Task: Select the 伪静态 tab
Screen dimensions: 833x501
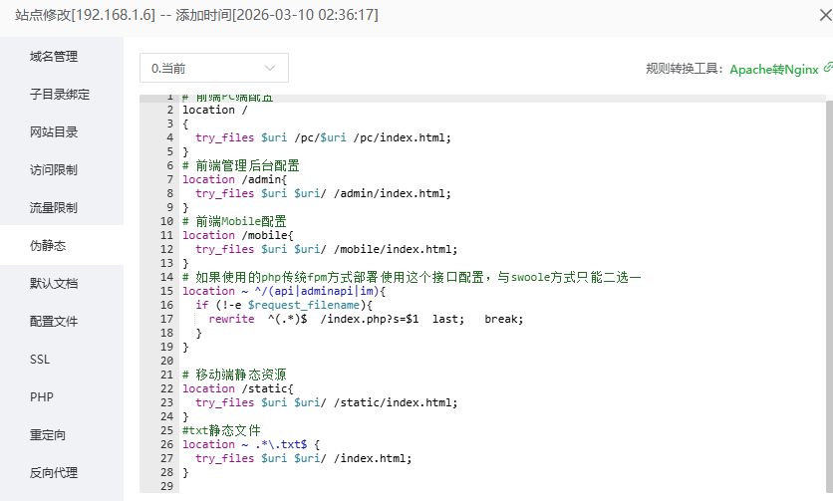Action: tap(48, 246)
